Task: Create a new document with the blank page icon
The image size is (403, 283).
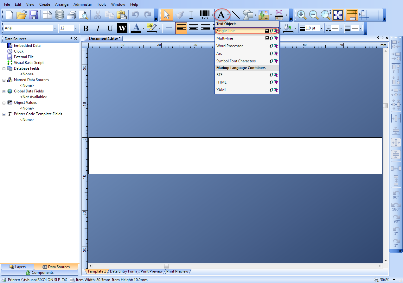Action: (x=10, y=15)
